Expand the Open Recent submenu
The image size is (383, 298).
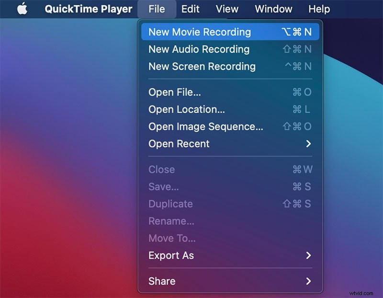tap(179, 144)
